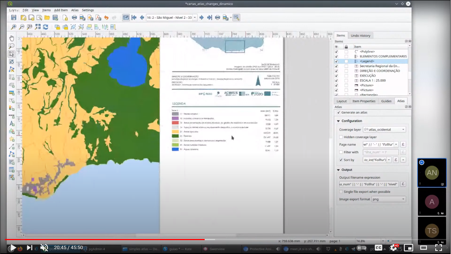
Task: Toggle Single file export when possible
Action: (x=340, y=191)
